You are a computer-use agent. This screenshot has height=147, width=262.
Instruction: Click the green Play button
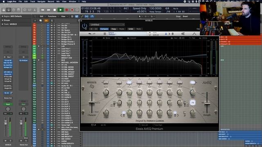[61, 10]
